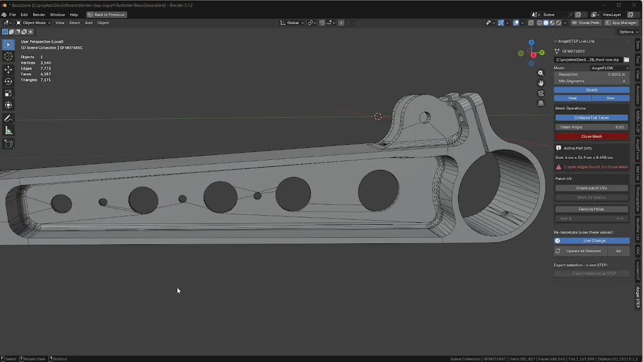
Task: Switch to the Photographer sidebar tab
Action: (x=638, y=198)
